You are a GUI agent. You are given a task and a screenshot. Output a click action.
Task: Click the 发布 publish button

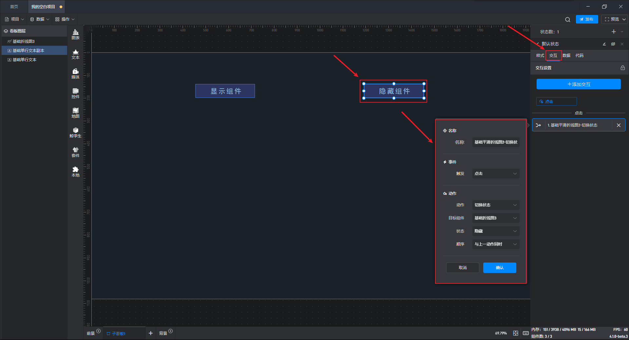point(587,19)
